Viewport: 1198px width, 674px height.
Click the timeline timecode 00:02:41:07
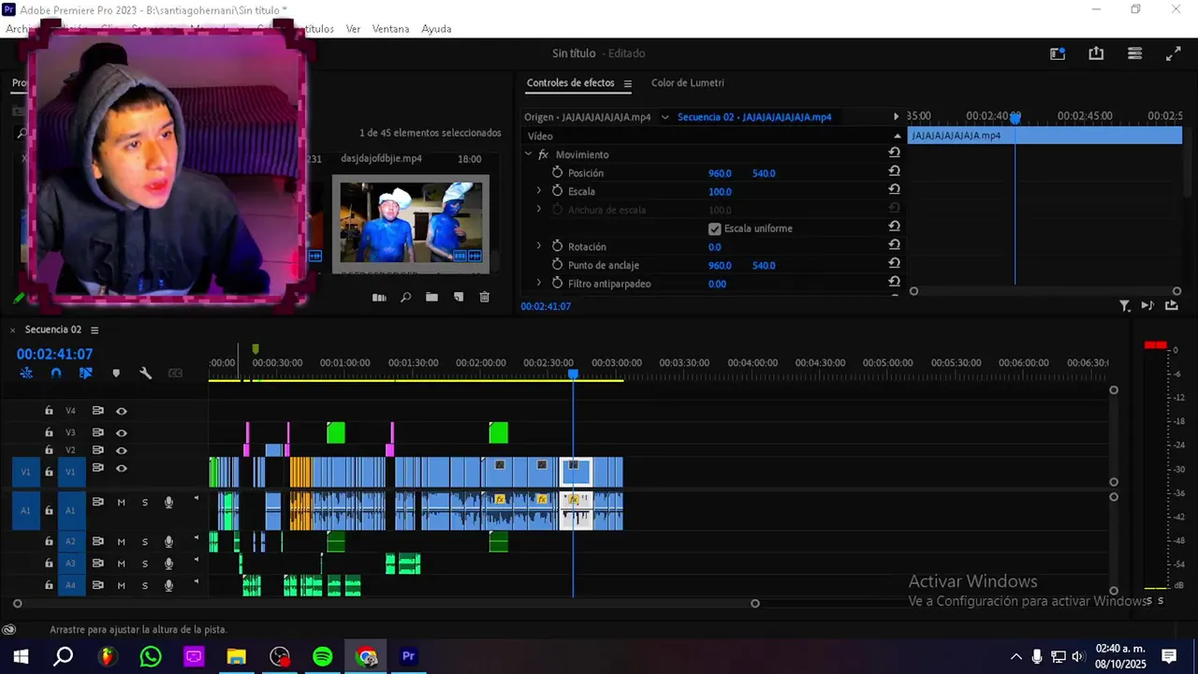(x=54, y=354)
